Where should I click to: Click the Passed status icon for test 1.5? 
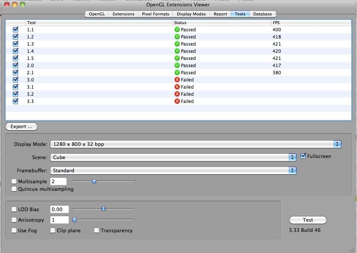click(176, 58)
